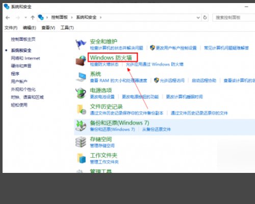Viewport: 255px width, 204px height.
Task: Click 检查计算机的状态并解决问题 link
Action: coord(116,48)
